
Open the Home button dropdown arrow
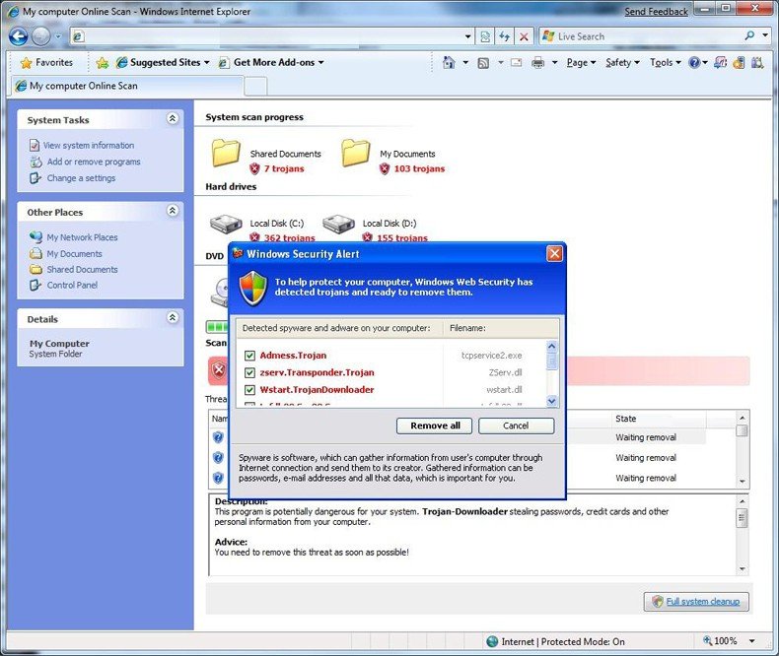pyautogui.click(x=465, y=62)
